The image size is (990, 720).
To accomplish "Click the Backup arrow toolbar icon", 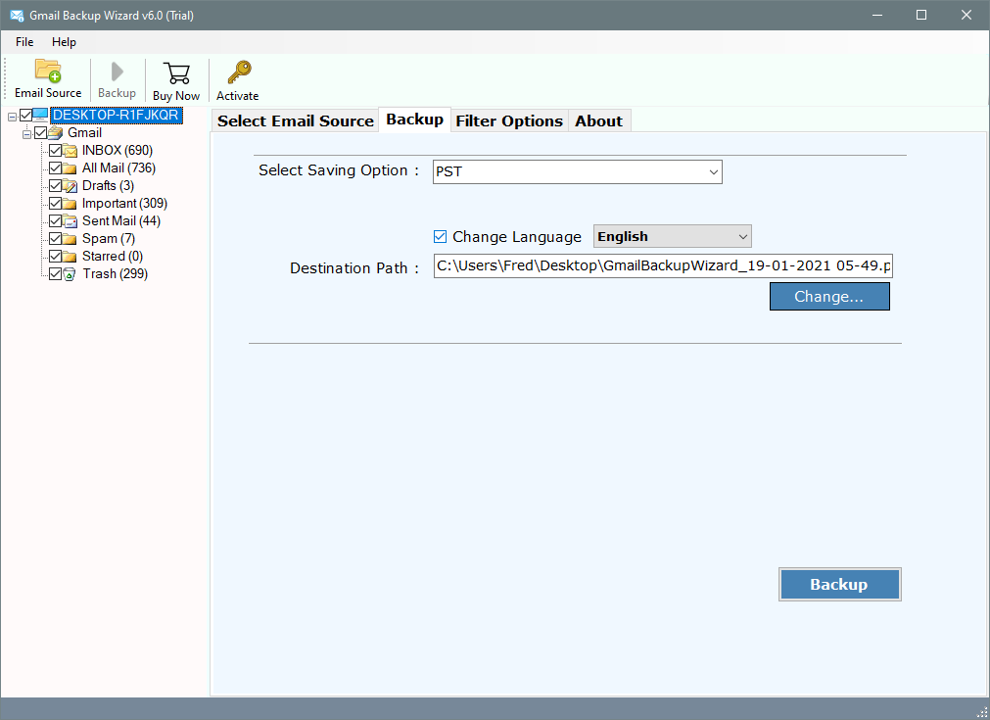I will point(118,72).
